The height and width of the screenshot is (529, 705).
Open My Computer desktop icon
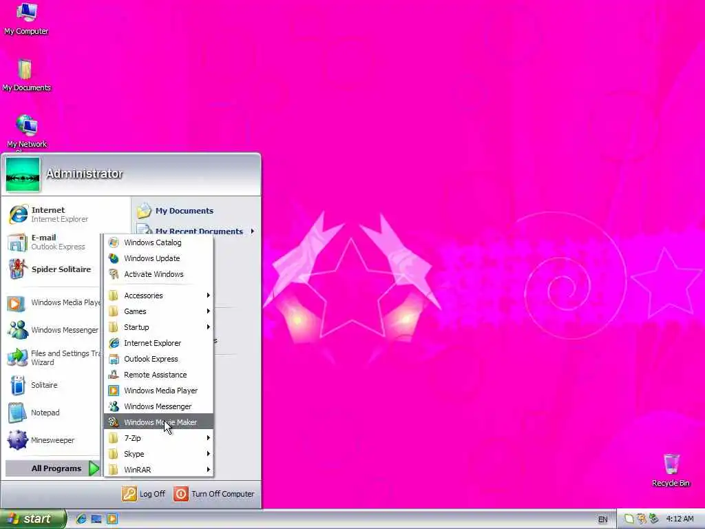pos(26,19)
